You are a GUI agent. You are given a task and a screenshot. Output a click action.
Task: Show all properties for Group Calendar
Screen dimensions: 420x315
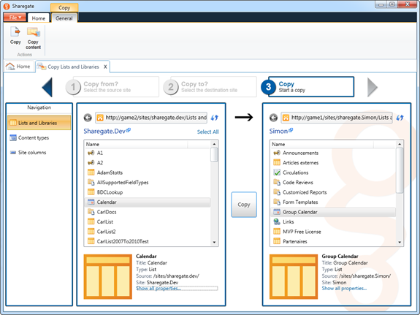[344, 289]
